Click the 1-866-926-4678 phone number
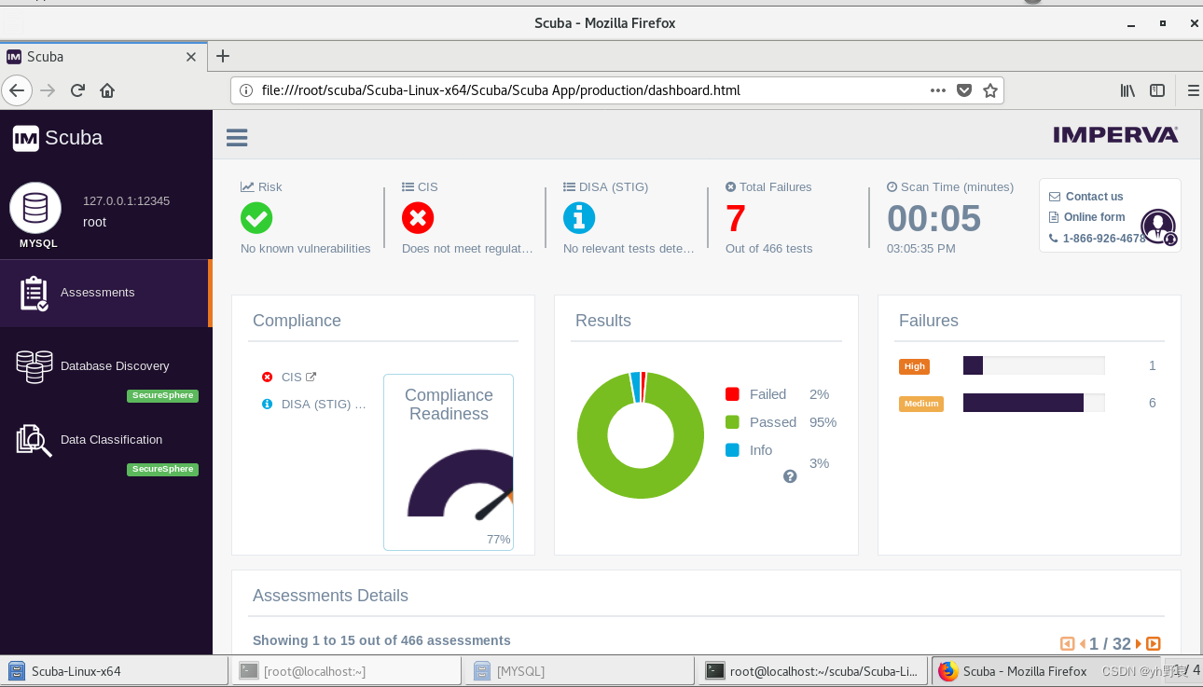The image size is (1203, 687). coord(1104,239)
